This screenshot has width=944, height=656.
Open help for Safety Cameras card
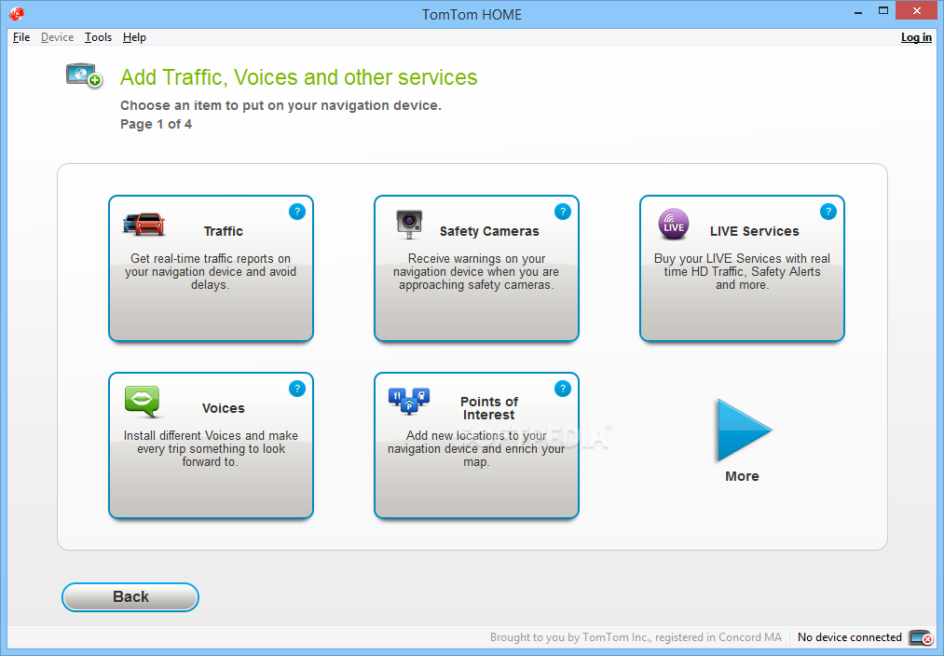[562, 212]
